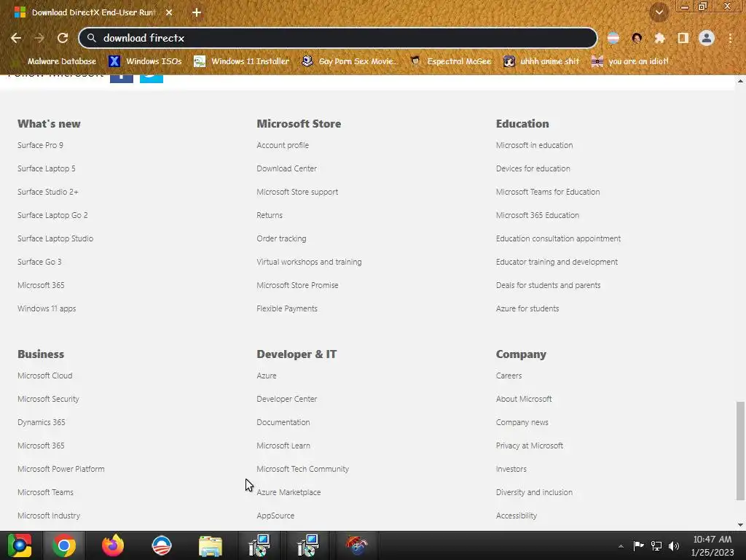Open the Windows 11 Installer bookmark

[x=242, y=61]
